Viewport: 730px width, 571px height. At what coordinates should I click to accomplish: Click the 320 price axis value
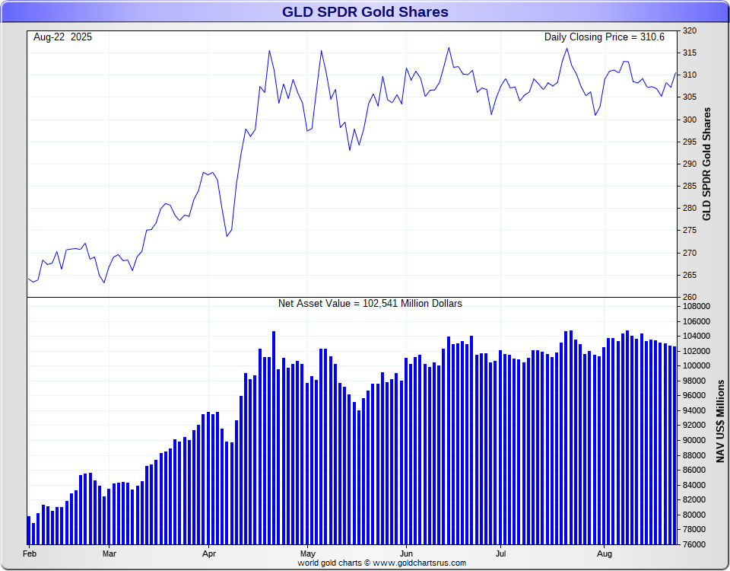(x=690, y=30)
